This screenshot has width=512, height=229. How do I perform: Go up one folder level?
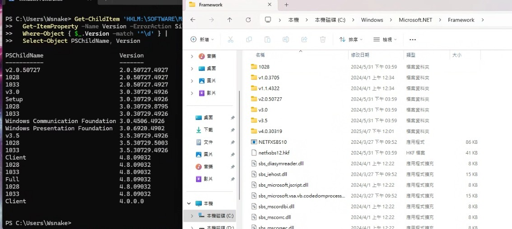pyautogui.click(x=229, y=20)
